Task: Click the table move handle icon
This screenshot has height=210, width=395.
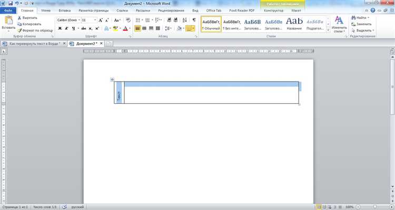Action: 112,79
